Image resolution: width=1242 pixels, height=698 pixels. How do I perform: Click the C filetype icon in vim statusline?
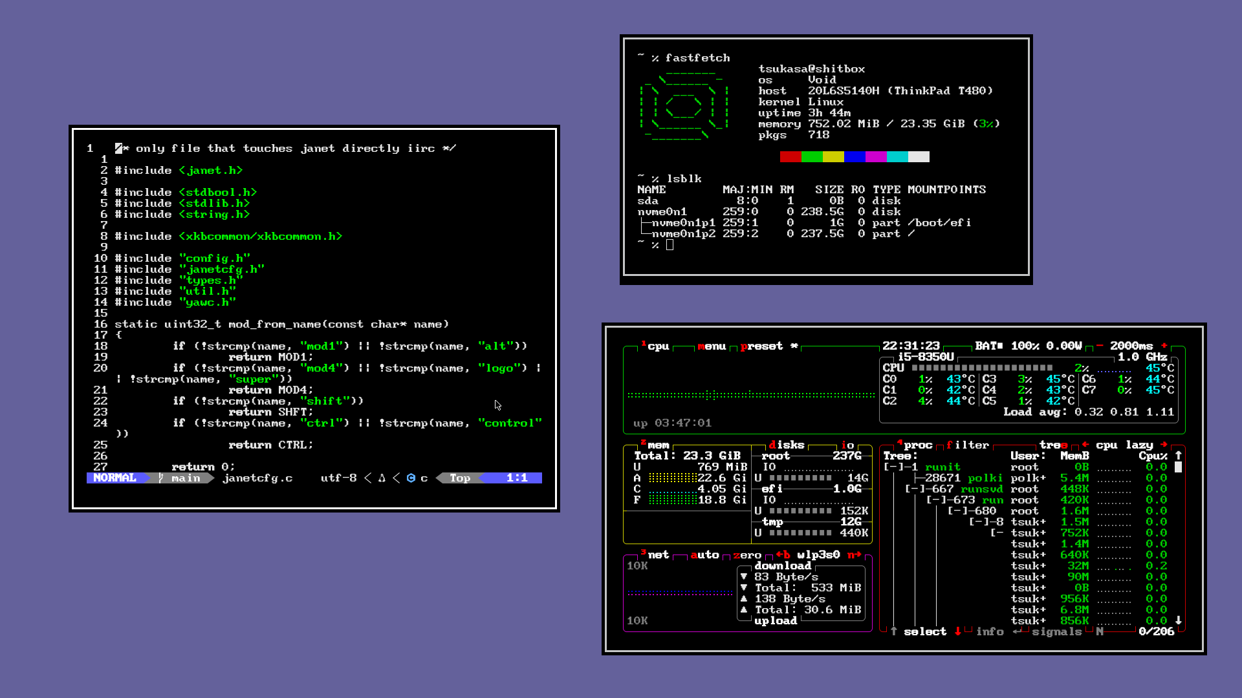coord(411,478)
